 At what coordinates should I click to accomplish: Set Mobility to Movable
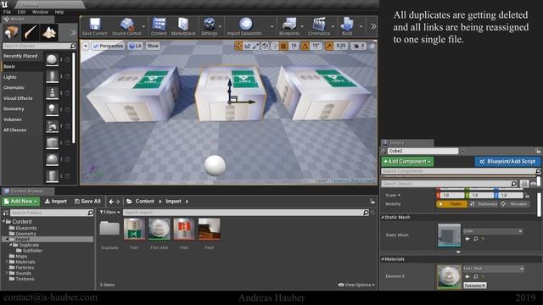click(515, 204)
